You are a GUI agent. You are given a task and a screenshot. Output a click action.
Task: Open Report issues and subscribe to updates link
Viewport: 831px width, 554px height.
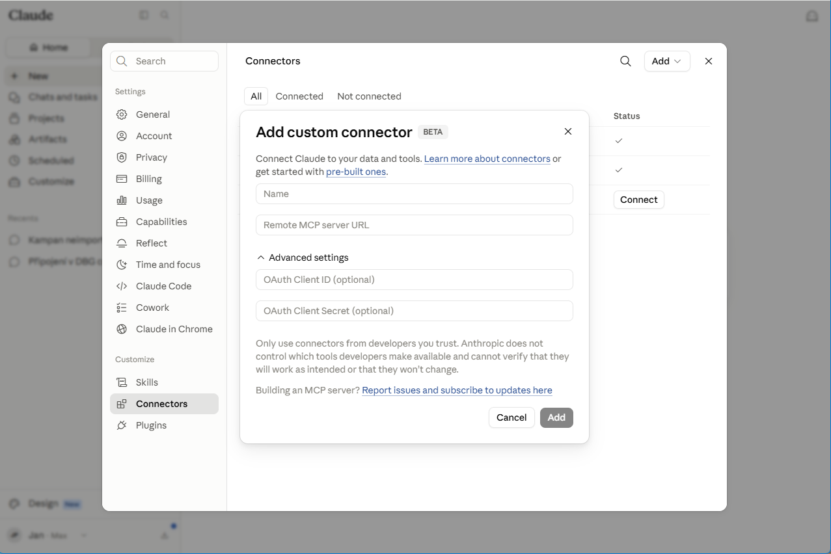457,390
